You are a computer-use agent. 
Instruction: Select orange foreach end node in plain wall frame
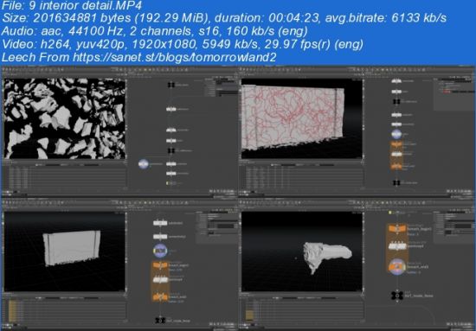tap(160, 296)
